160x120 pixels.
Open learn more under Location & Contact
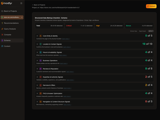pos(67,47)
